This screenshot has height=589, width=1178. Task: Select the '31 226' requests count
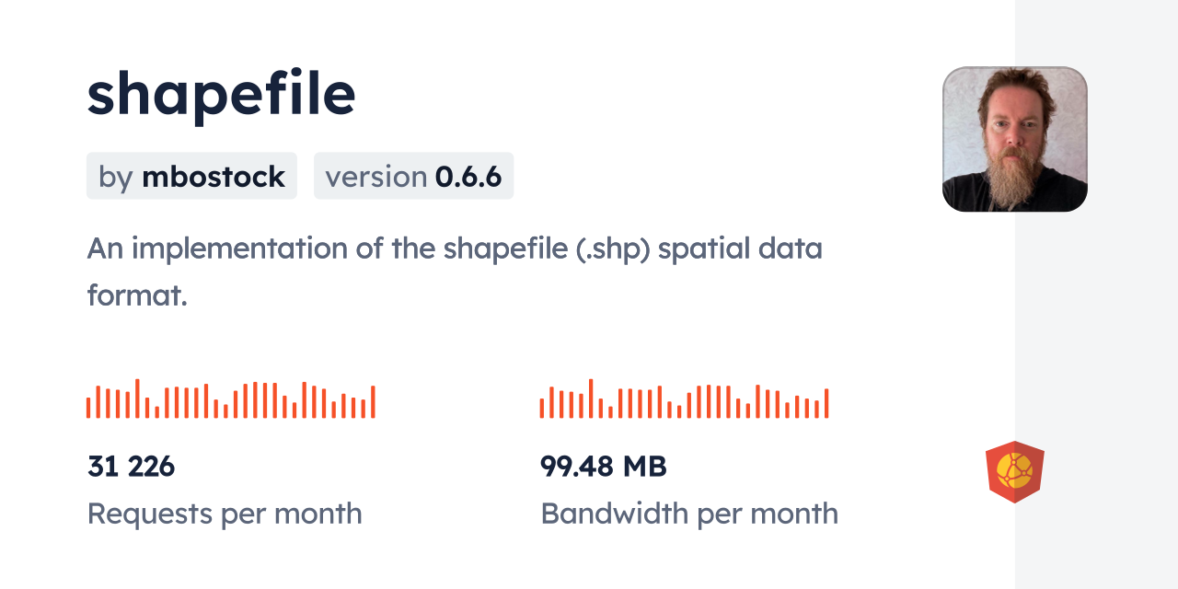click(x=131, y=467)
